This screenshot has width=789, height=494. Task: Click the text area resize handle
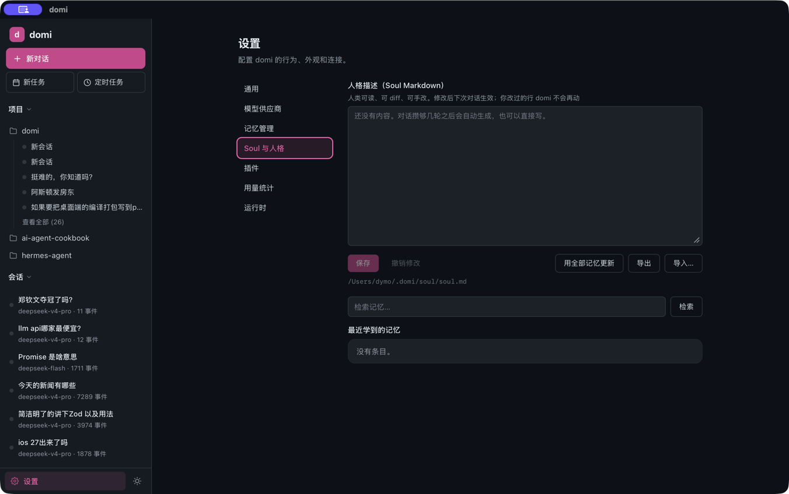coord(697,240)
